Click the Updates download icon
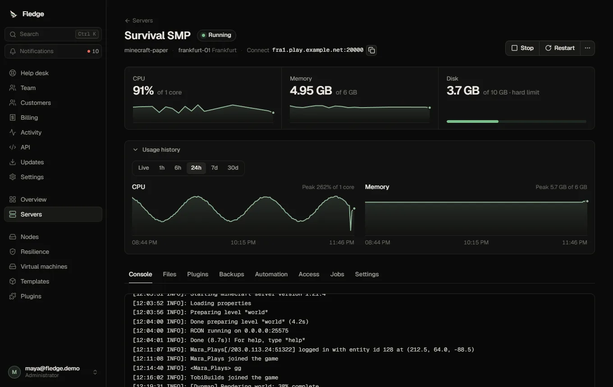Viewport: 613px width, 387px height. point(13,162)
